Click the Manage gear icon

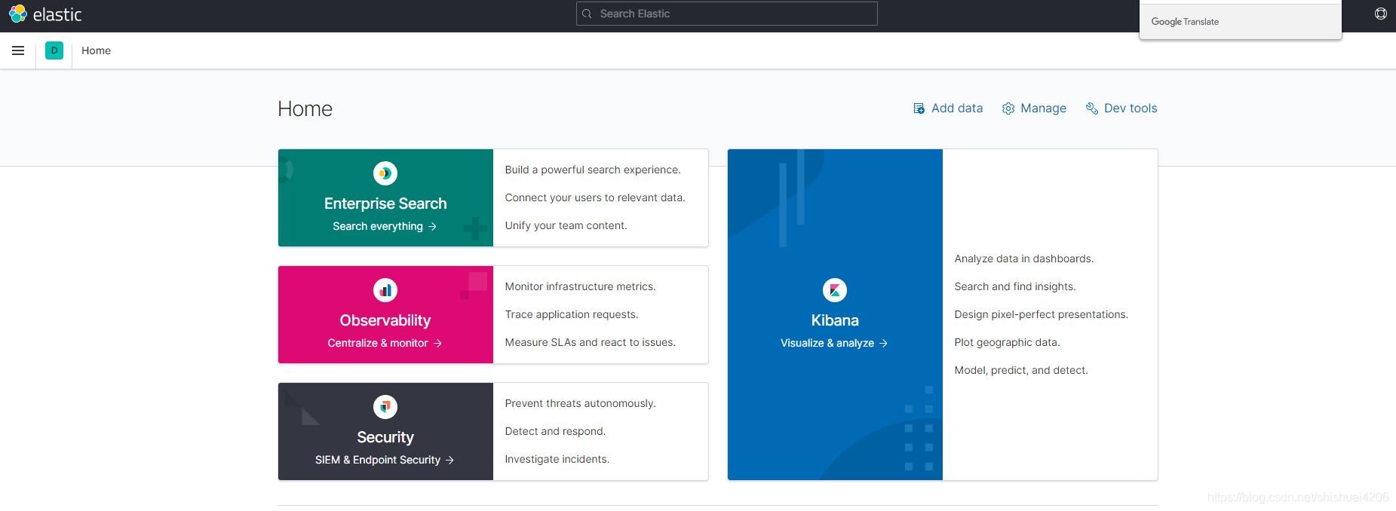(1008, 109)
